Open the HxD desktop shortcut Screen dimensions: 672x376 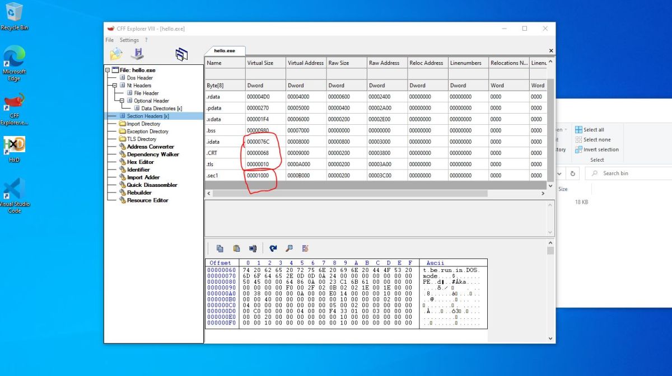(x=14, y=149)
